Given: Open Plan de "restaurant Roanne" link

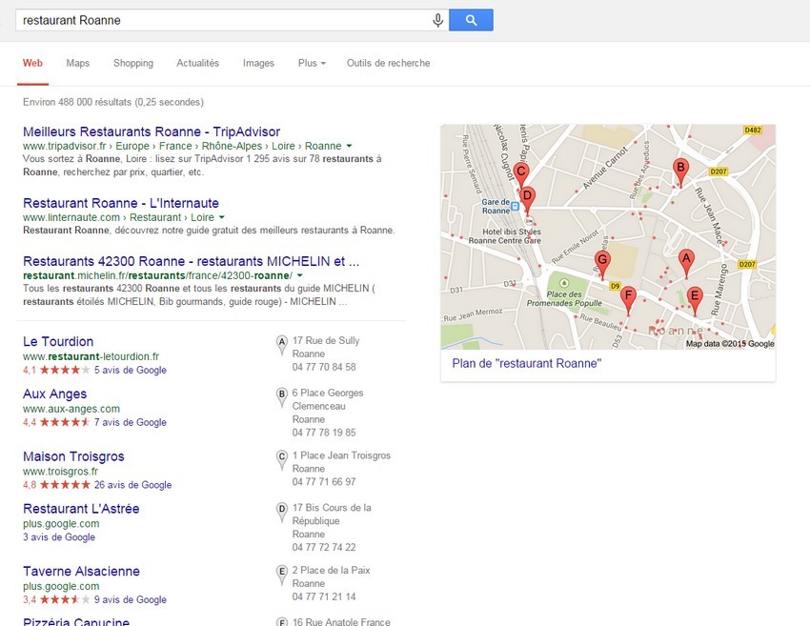Looking at the screenshot, I should tap(526, 363).
